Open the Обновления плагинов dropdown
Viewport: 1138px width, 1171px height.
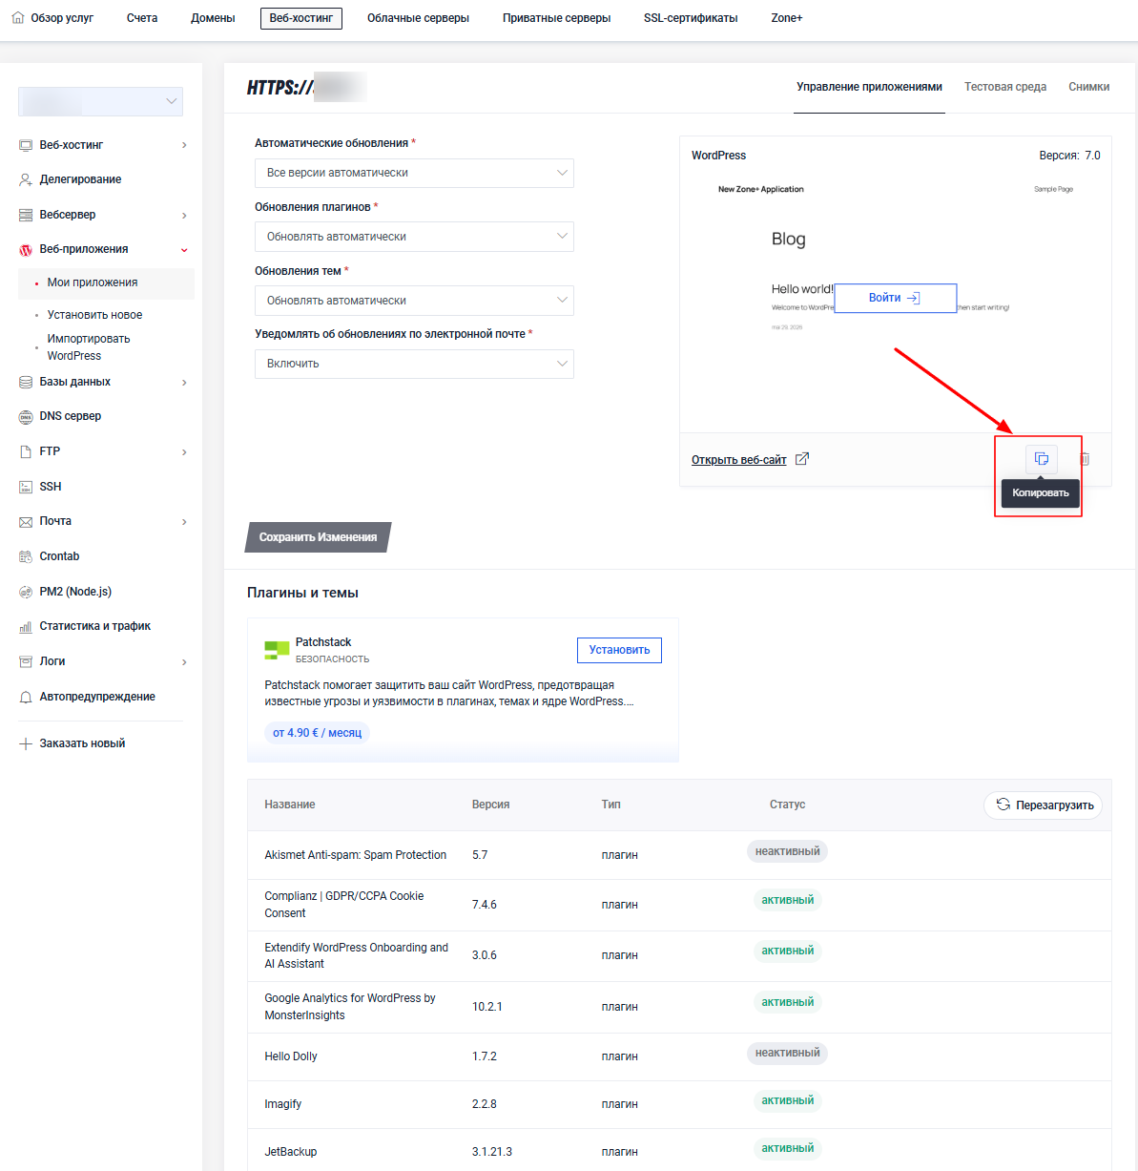coord(414,237)
